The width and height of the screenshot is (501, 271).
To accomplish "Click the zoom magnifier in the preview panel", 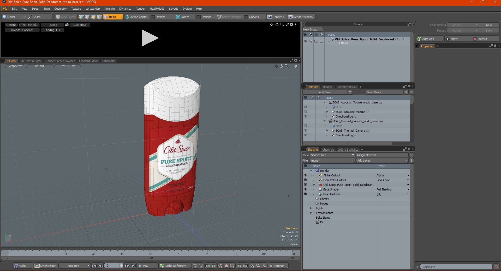I will pos(282,24).
